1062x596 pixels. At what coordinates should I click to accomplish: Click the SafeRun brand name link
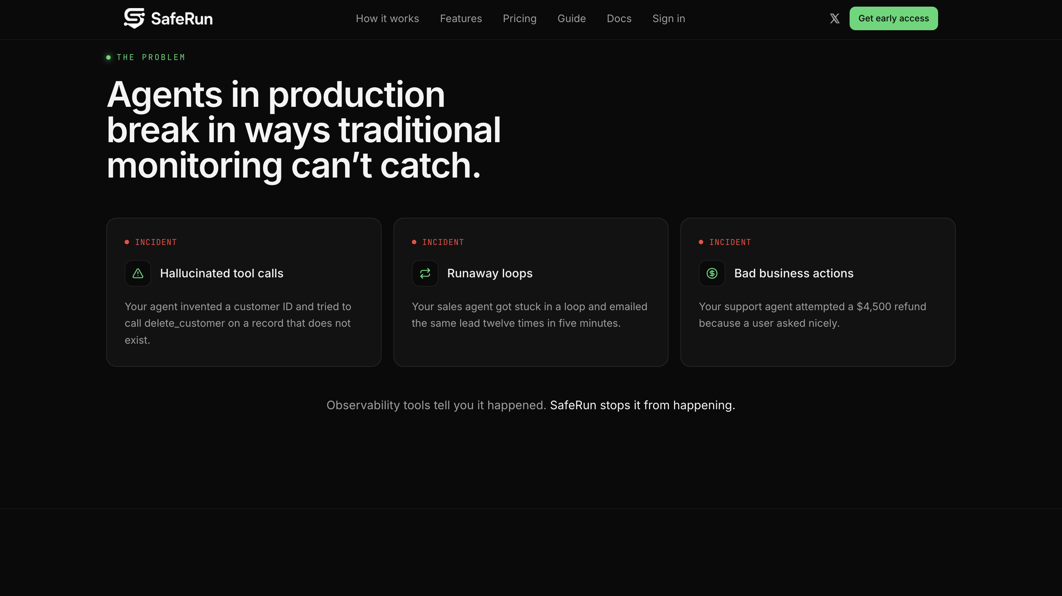182,19
